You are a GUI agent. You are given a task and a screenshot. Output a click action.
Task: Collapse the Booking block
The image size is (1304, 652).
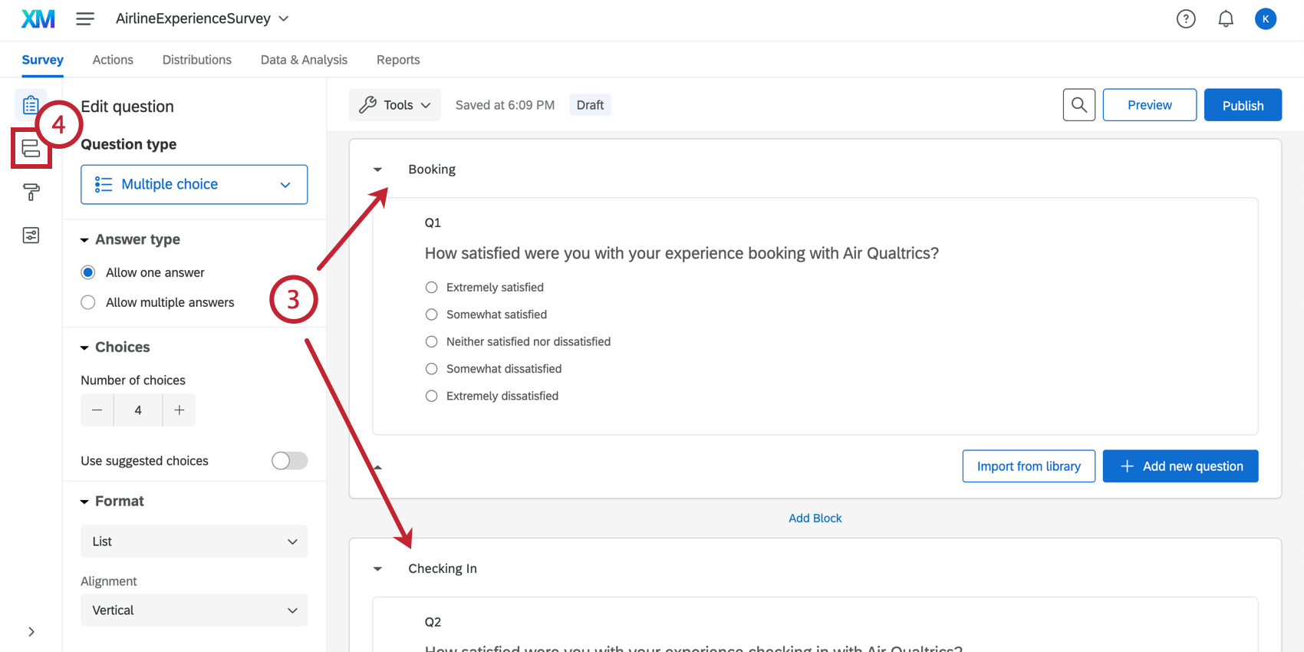tap(377, 169)
